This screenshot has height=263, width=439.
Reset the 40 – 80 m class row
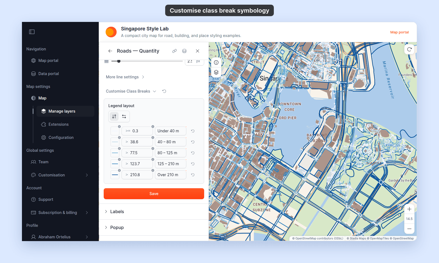tap(193, 142)
